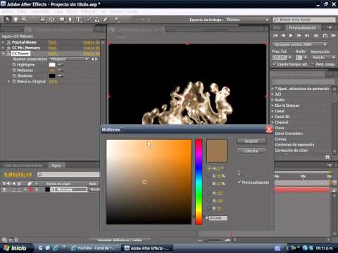Click the Midtones eyedropper in effect controls
Image resolution: width=338 pixels, height=253 pixels.
pos(61,70)
